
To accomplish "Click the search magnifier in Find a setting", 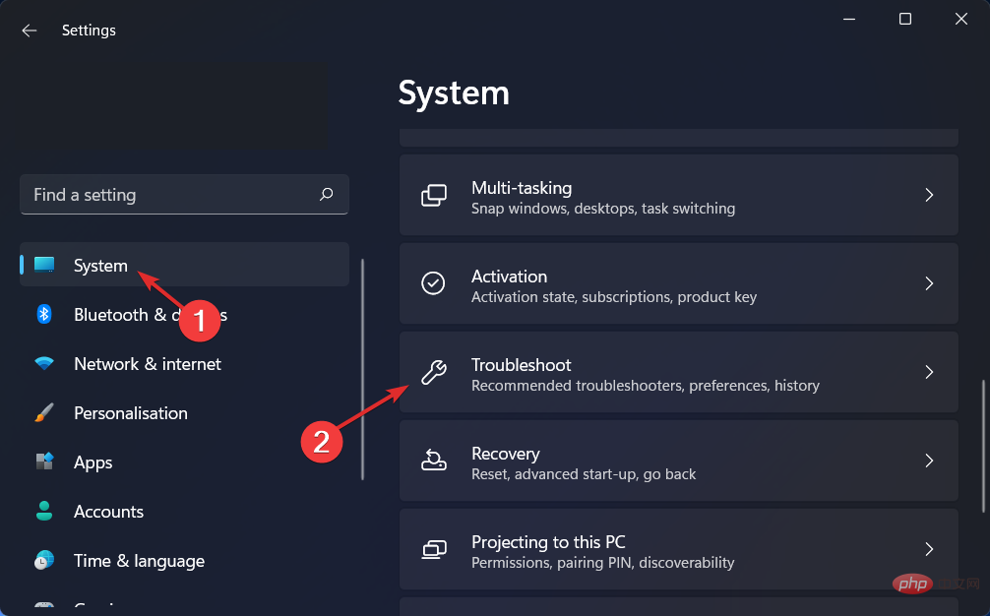I will click(326, 194).
